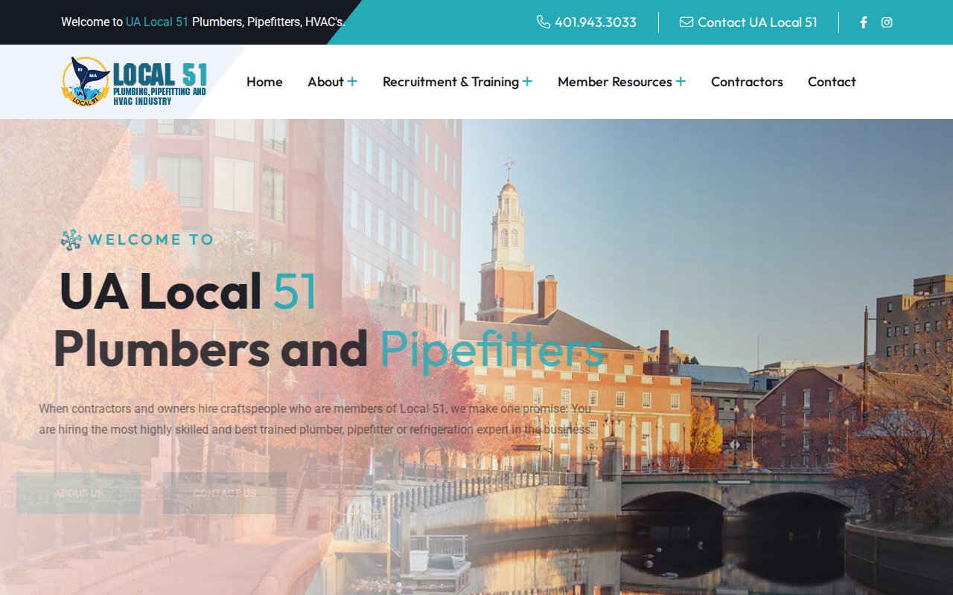Expand the About menu plus sign
Image resolution: width=953 pixels, height=595 pixels.
click(352, 82)
